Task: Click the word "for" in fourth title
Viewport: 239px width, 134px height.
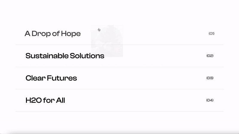Action: (49, 100)
